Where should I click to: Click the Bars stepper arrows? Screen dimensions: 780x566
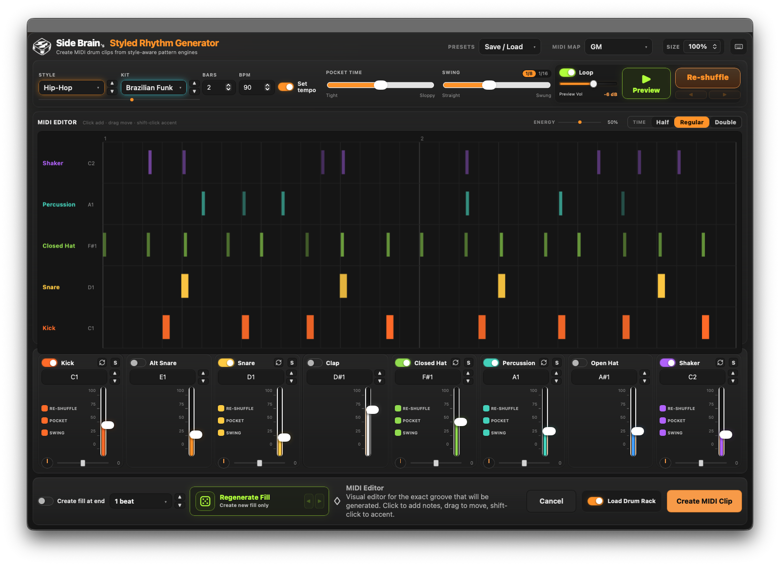pos(228,88)
